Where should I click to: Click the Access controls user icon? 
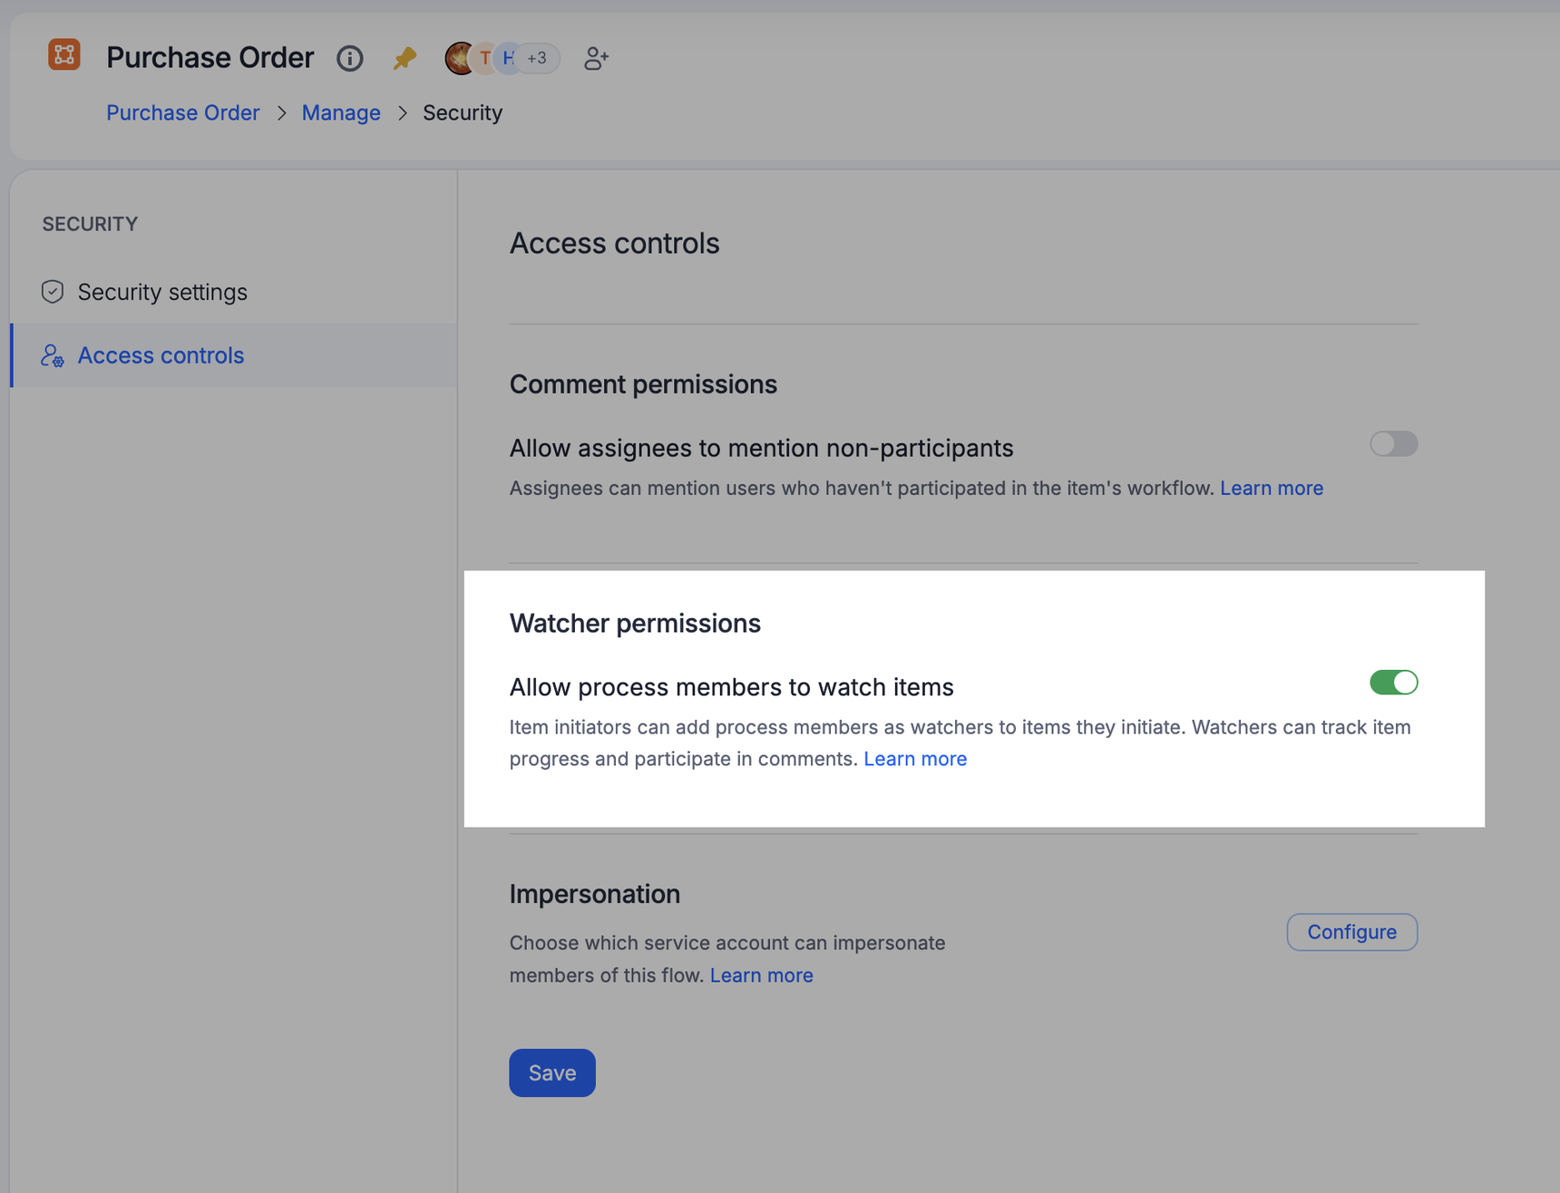pos(53,355)
